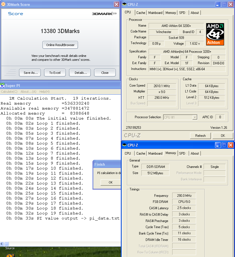
Task: Click the Instructions field listing MMX, SSE
Action: tap(187, 69)
